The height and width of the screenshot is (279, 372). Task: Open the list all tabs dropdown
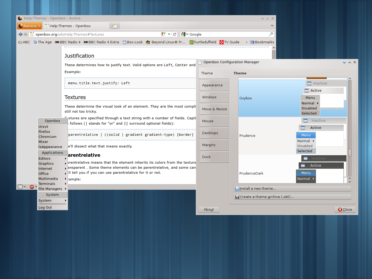click(x=272, y=26)
